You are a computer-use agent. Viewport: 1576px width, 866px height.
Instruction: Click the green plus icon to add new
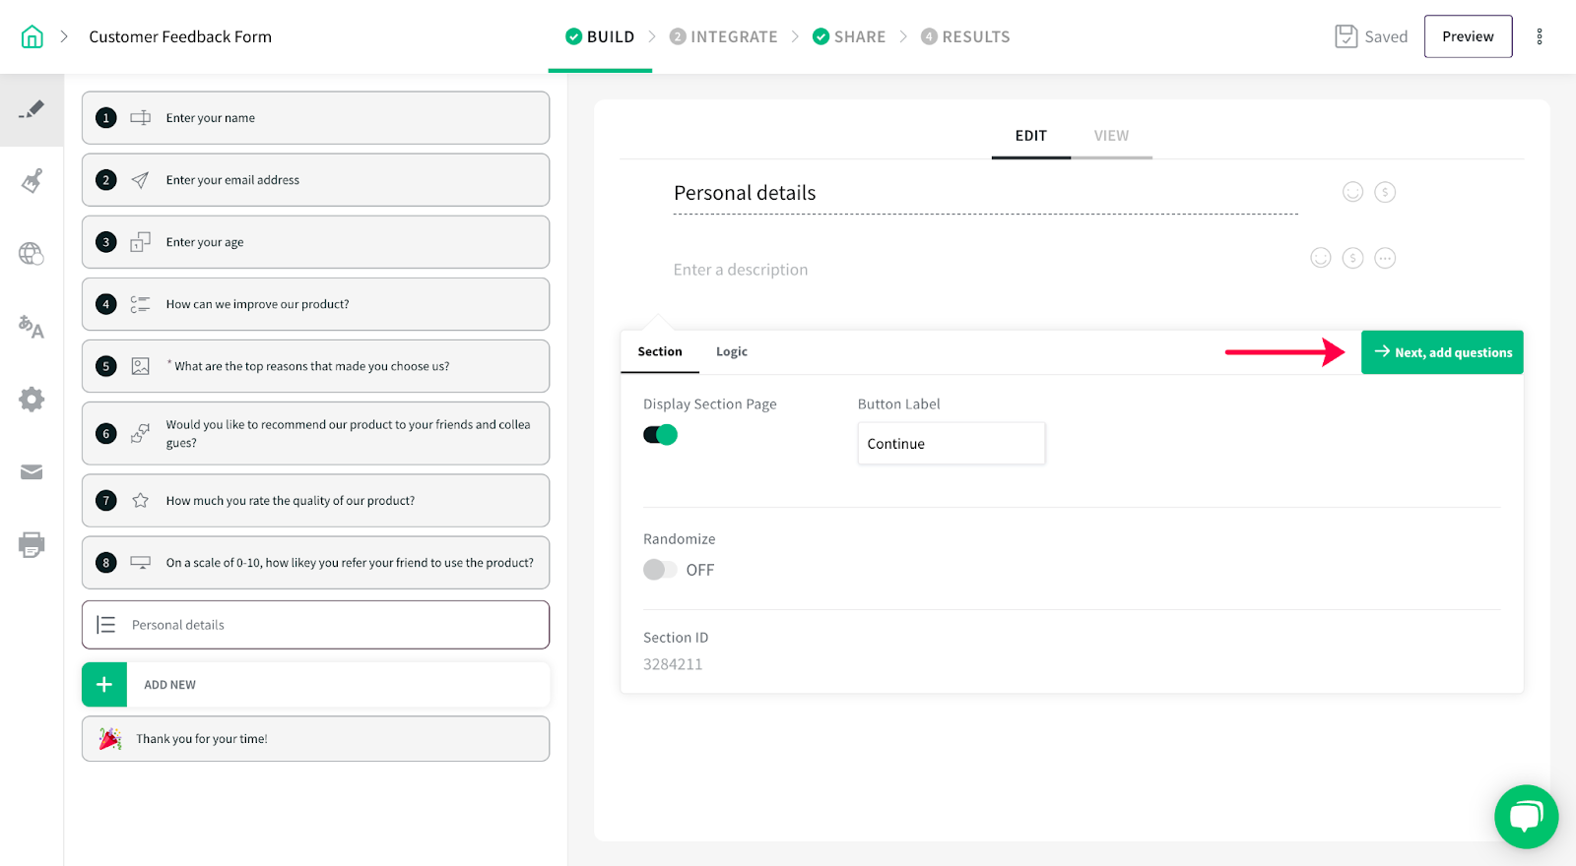pyautogui.click(x=104, y=685)
